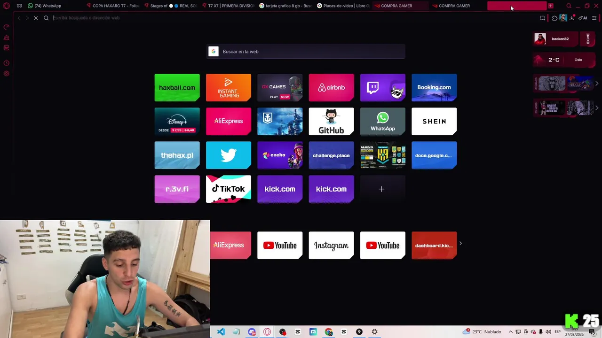Switch to the Stages of REAL SOC tab
Screen dimensions: 602x338
click(170, 6)
